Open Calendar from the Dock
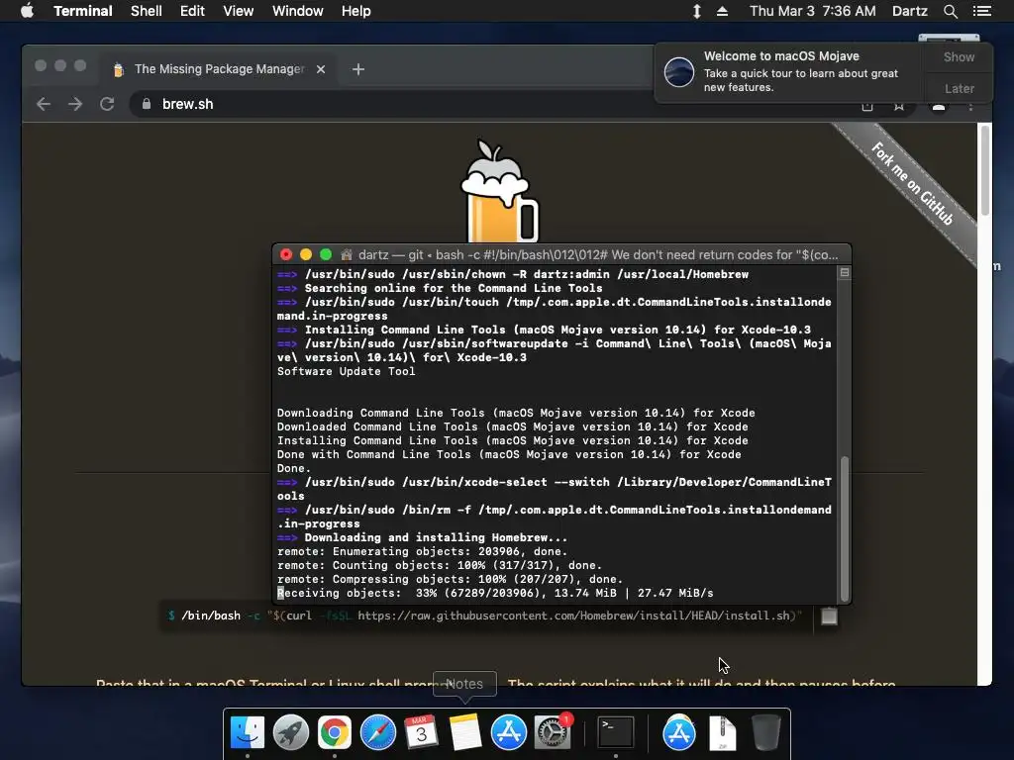1014x760 pixels. coord(421,733)
